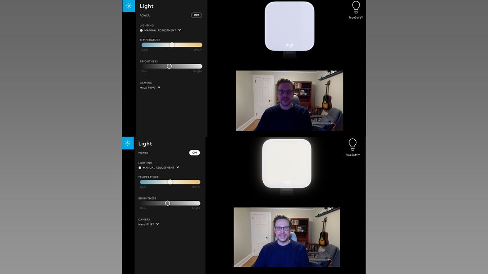
Task: Click Brightness slider handle in powered-off panel
Action: coord(169,66)
